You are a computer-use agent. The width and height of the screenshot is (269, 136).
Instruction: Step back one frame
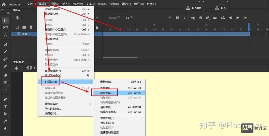231,18
